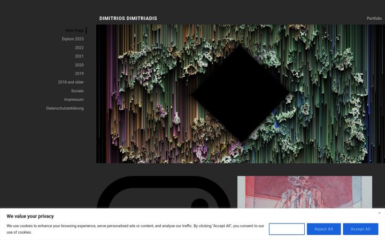Click the Portfolio link in header
The image size is (385, 240).
374,18
